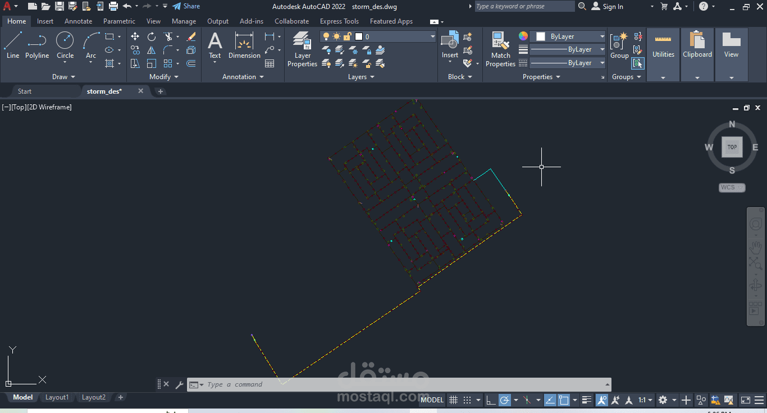Switch to the Annotate ribbon tab
767x413 pixels.
point(78,21)
